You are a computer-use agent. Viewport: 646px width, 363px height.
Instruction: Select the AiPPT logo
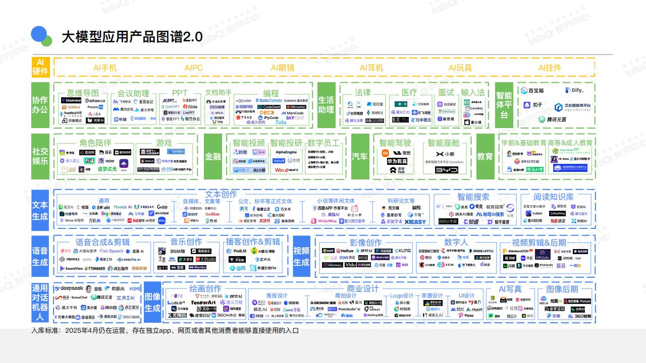click(x=170, y=100)
